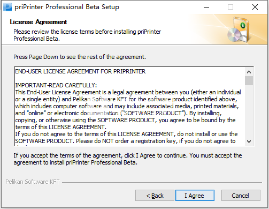Click the empty scrollbar track below the thumb

coord(249,111)
